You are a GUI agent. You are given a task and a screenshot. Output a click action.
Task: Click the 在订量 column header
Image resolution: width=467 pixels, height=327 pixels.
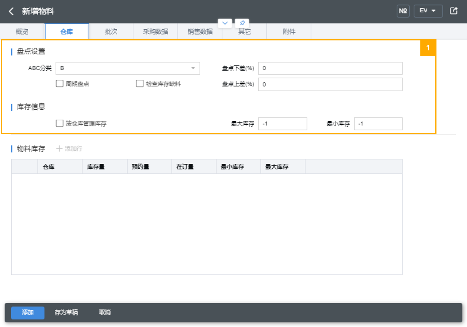pyautogui.click(x=194, y=167)
